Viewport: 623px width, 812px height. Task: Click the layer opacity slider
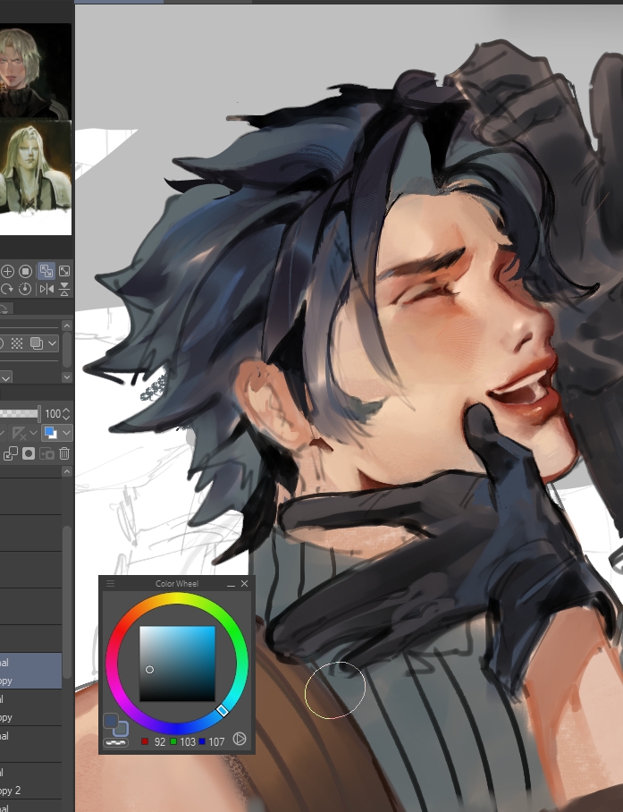pyautogui.click(x=20, y=413)
